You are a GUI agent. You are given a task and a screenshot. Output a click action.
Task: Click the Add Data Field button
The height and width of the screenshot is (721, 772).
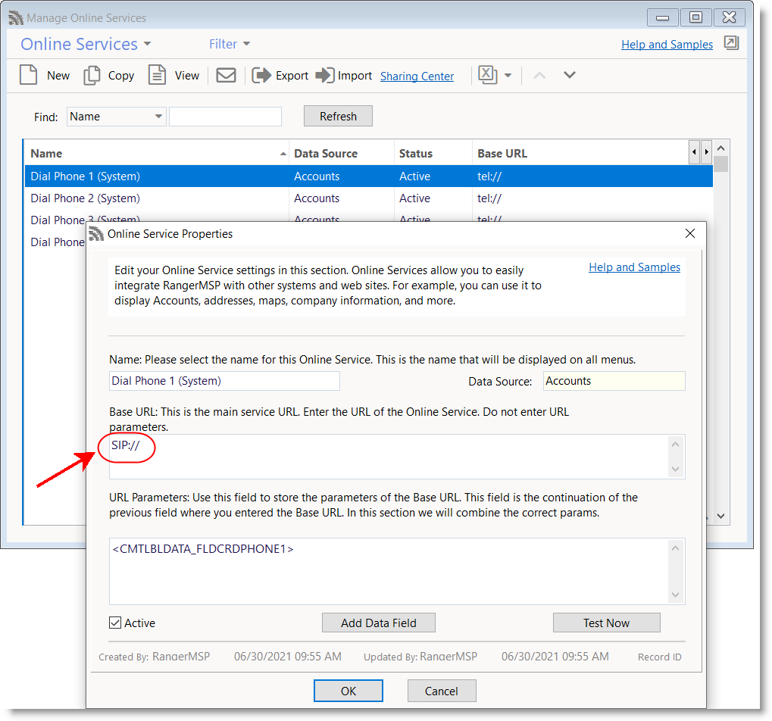[378, 623]
